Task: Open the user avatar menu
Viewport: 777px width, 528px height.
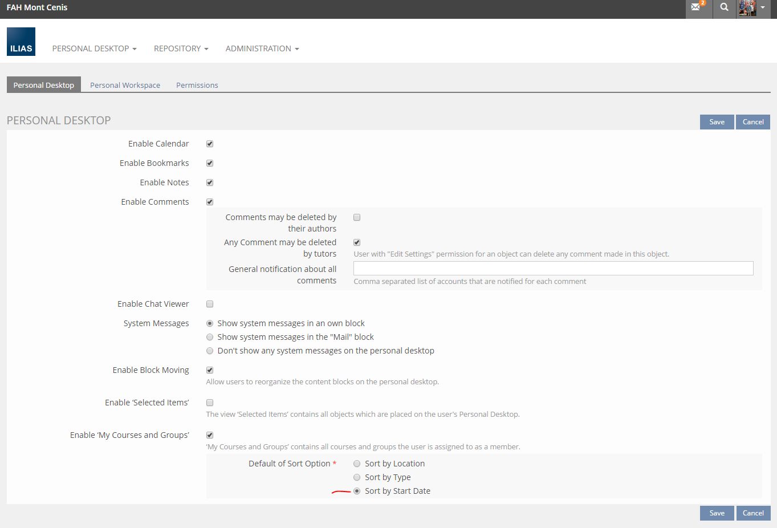Action: tap(752, 7)
